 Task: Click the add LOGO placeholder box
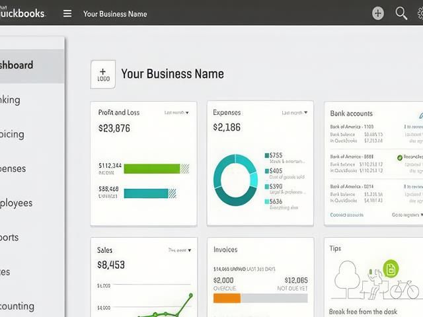(103, 75)
